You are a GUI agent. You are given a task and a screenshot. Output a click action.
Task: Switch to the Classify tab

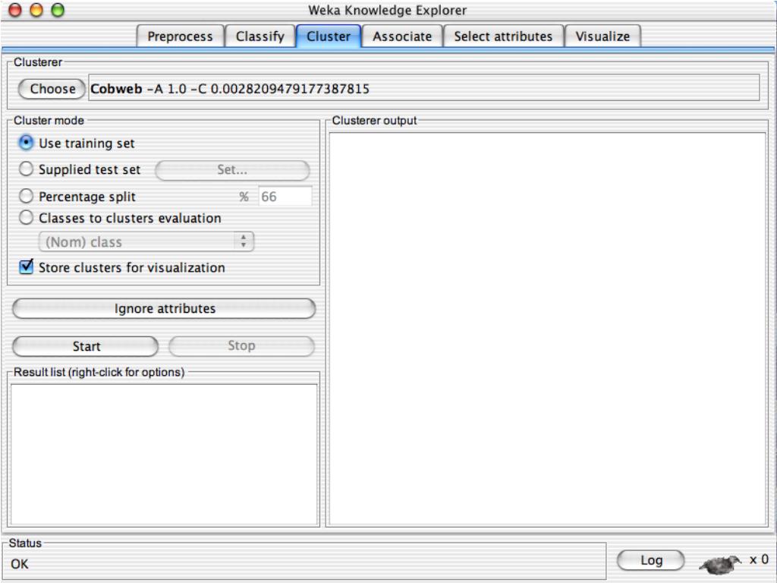coord(260,36)
